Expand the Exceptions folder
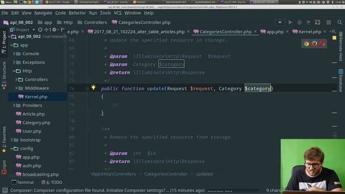Viewport: 345px width, 194px height. click(x=14, y=63)
